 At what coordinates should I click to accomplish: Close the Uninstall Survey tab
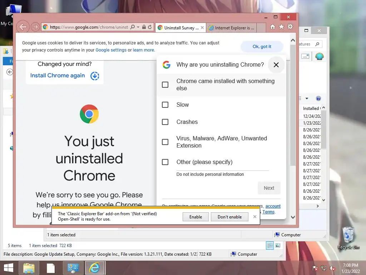(x=202, y=28)
